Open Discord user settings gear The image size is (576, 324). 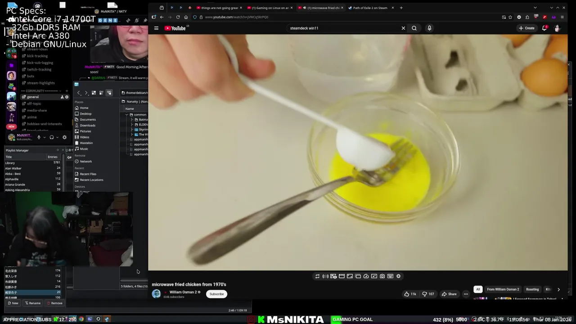pyautogui.click(x=64, y=137)
